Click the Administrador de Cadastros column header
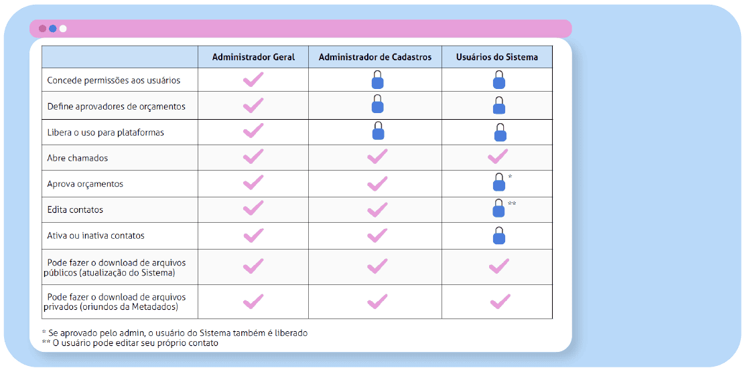Screen dimensions: 745x372 [375, 58]
